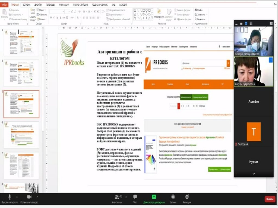
Task: Select the triangle shape in shapes gallery
Action: [135, 14]
